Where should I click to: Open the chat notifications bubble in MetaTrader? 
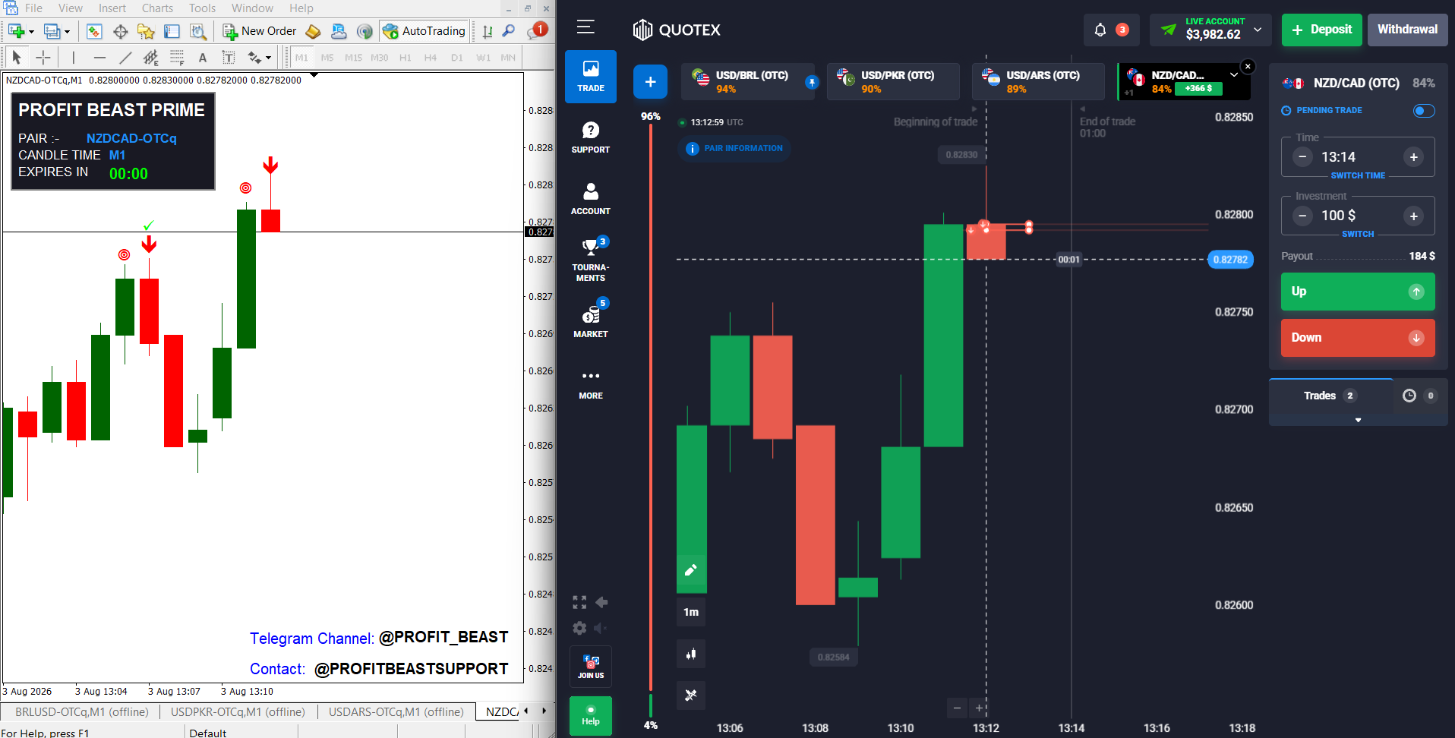(537, 31)
